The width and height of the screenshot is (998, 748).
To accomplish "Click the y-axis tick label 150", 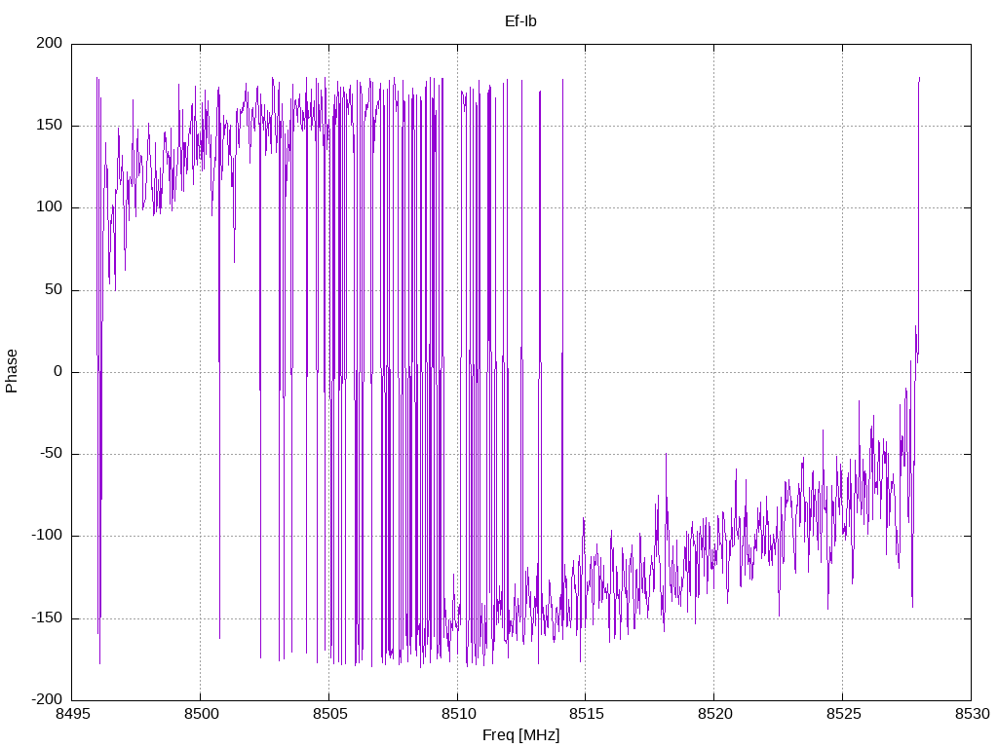I will [x=50, y=126].
